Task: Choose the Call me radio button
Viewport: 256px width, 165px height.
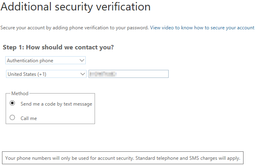Action: 12,118
